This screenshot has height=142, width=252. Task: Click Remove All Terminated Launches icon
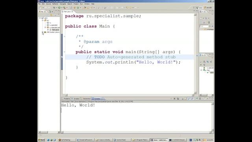178,99
